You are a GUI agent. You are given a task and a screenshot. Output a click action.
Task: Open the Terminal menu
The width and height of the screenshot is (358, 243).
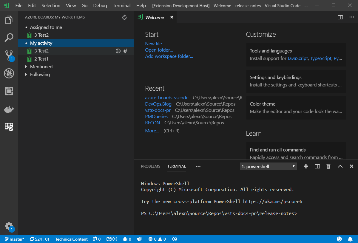point(122,5)
